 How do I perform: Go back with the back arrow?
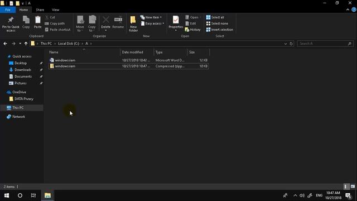click(5, 44)
